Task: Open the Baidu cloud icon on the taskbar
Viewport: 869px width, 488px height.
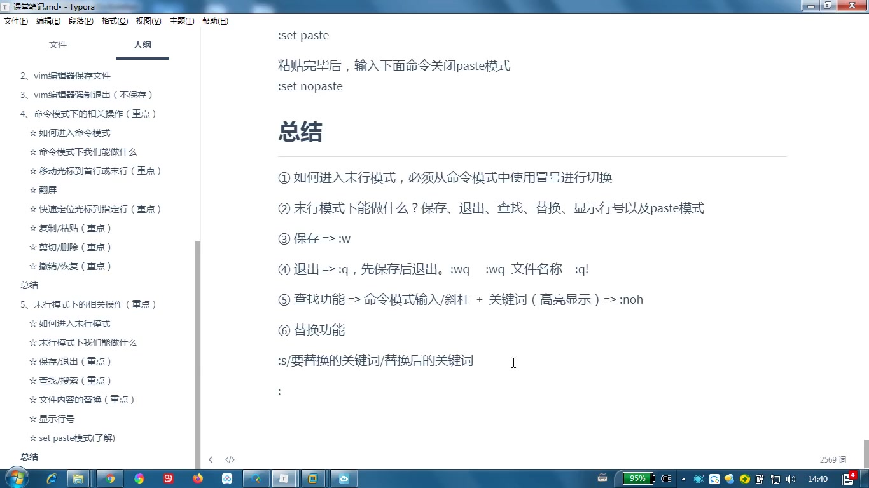Action: pos(227,478)
